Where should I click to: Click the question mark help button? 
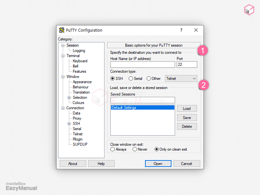pyautogui.click(x=181, y=30)
